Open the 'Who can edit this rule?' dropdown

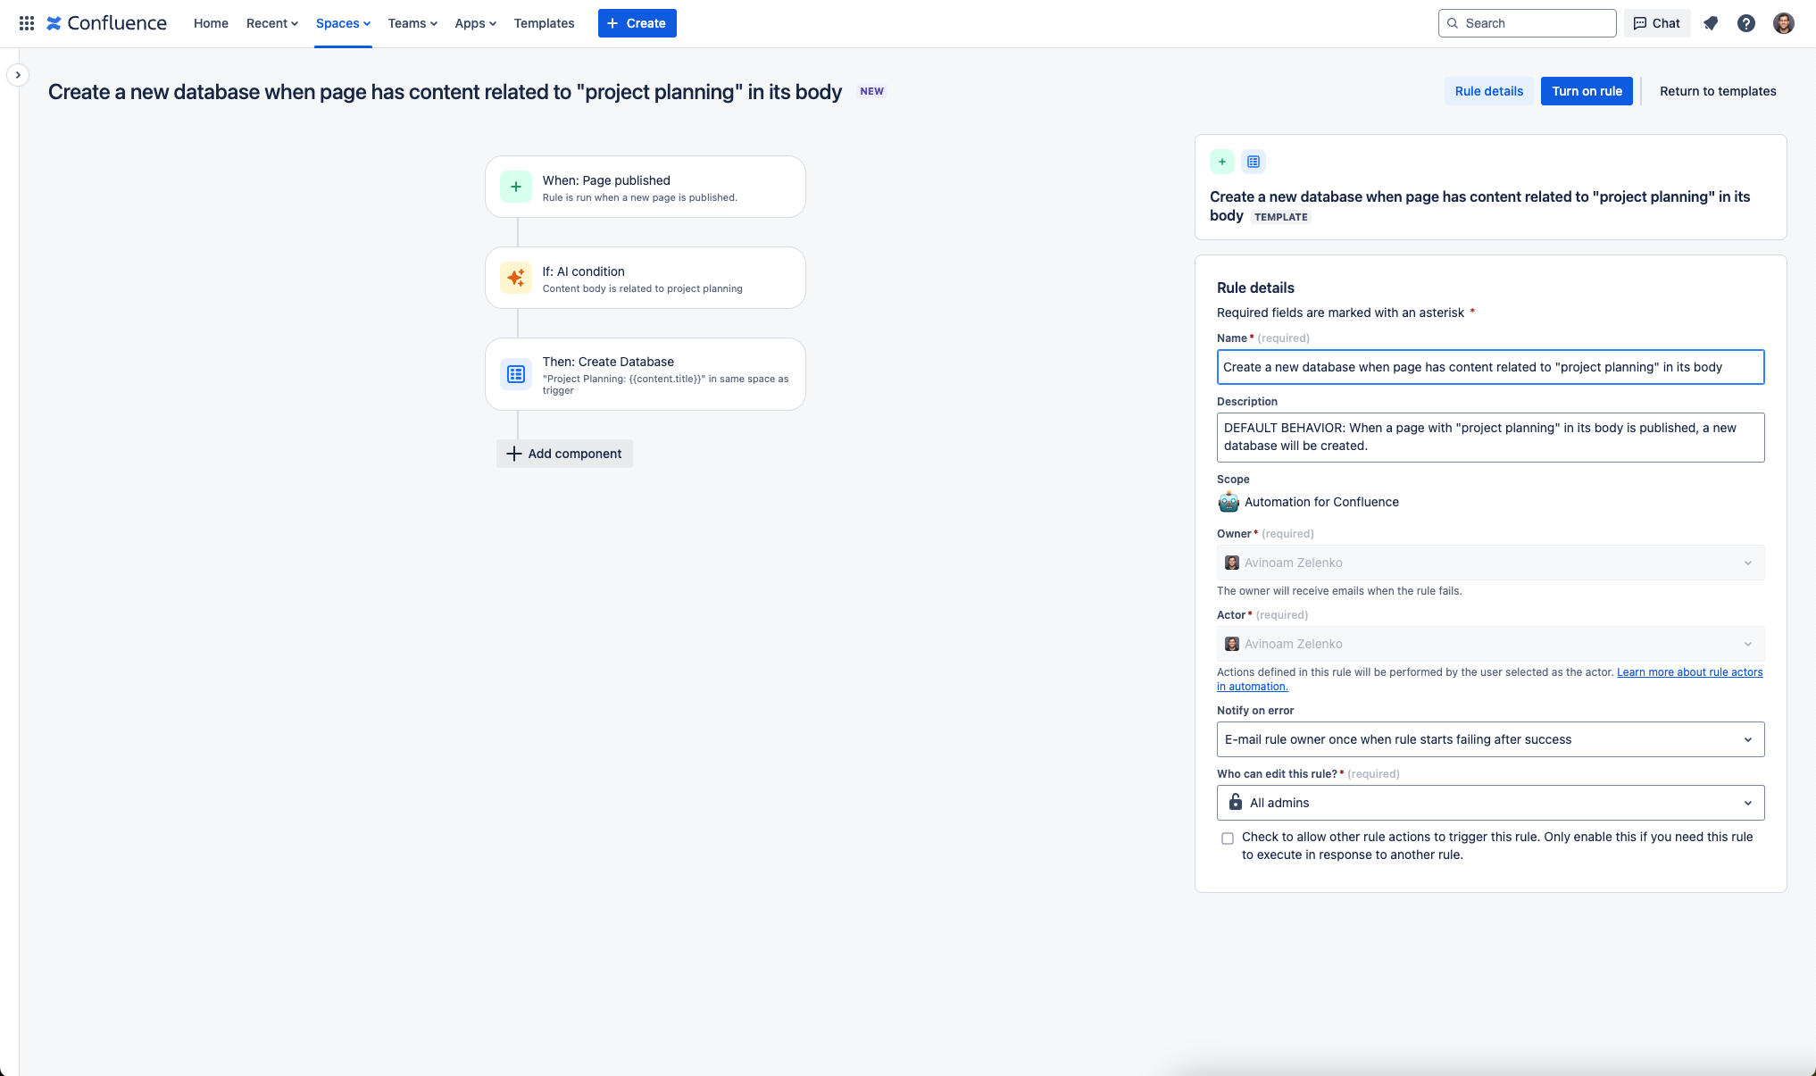tap(1489, 803)
